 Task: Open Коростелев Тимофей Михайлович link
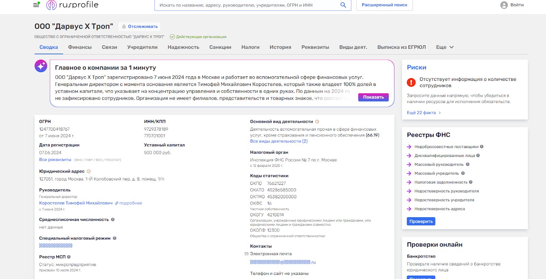tap(76, 203)
